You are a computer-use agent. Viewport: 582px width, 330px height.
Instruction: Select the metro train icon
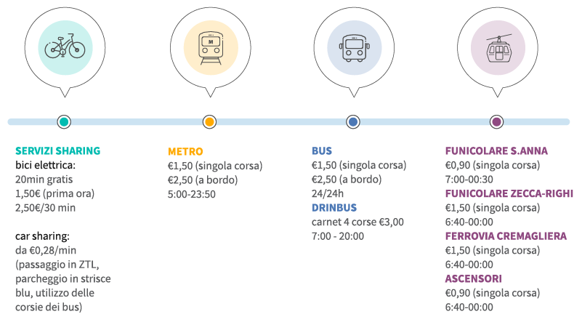click(211, 47)
